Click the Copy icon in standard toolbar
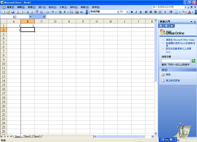197x142 pixels. pyautogui.click(x=47, y=12)
